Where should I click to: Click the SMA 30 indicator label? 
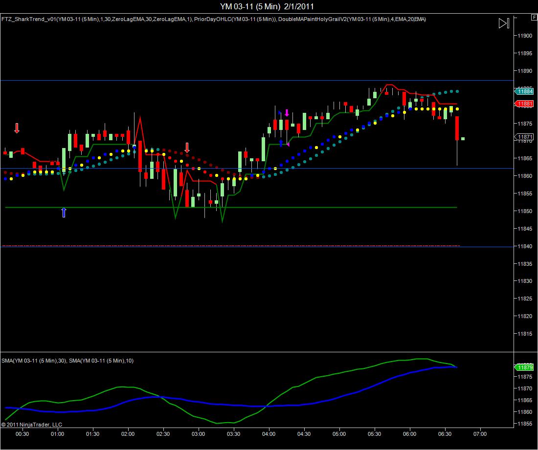[x=34, y=361]
